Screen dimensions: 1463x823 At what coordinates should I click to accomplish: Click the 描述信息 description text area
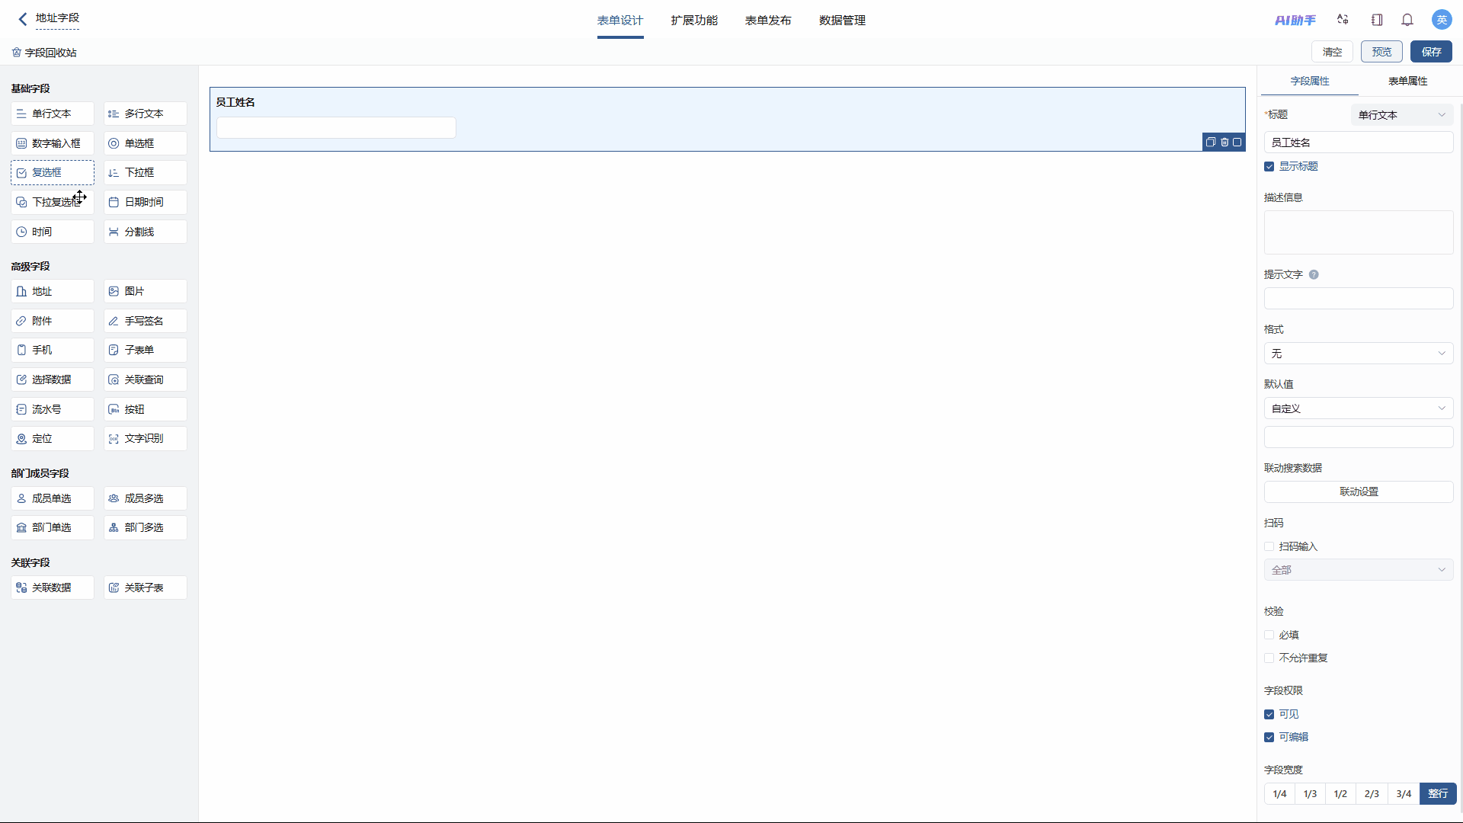1359,232
